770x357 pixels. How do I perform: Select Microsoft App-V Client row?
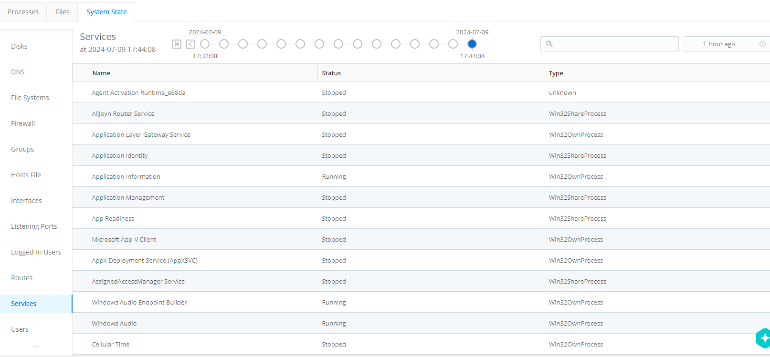pos(421,239)
